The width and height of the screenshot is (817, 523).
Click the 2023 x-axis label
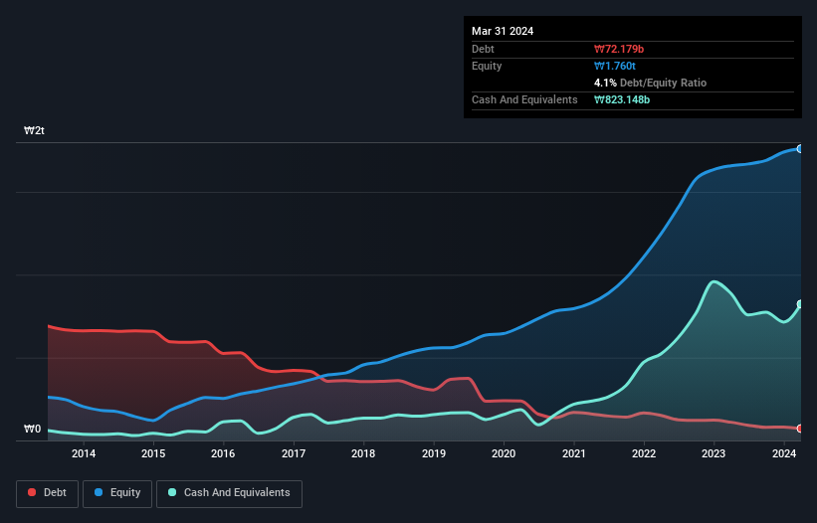click(714, 453)
